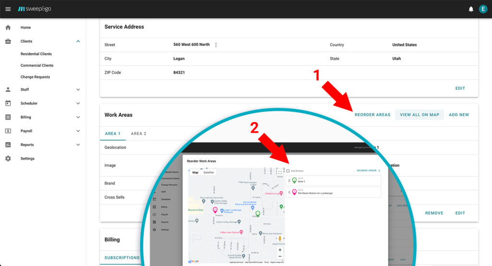
Task: Open the user account avatar
Action: click(483, 9)
